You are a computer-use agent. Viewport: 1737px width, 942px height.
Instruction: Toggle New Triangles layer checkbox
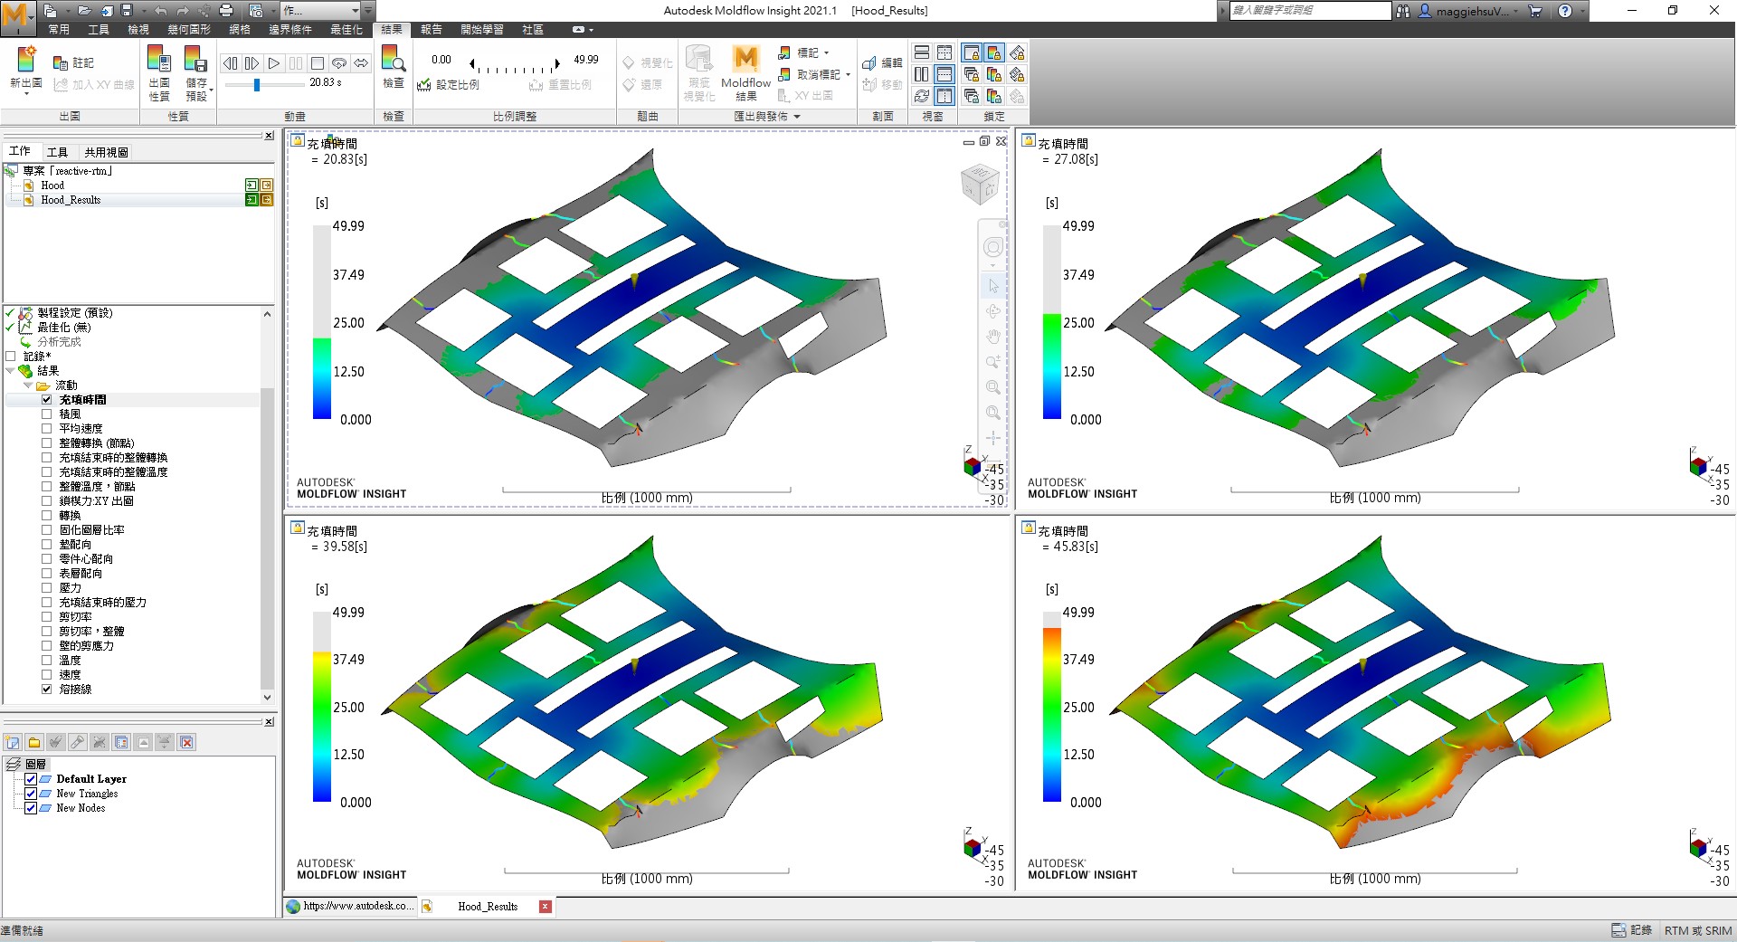(31, 793)
